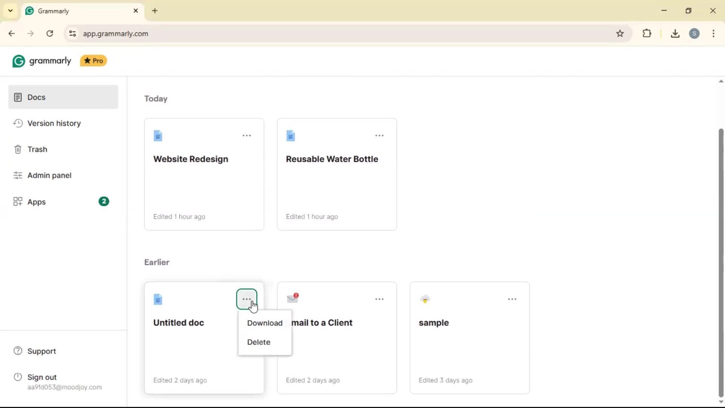Open more options for Website Redesign doc
The image size is (725, 408).
(x=247, y=136)
